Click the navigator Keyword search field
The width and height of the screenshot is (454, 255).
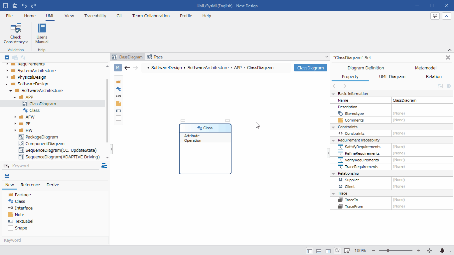(55, 166)
